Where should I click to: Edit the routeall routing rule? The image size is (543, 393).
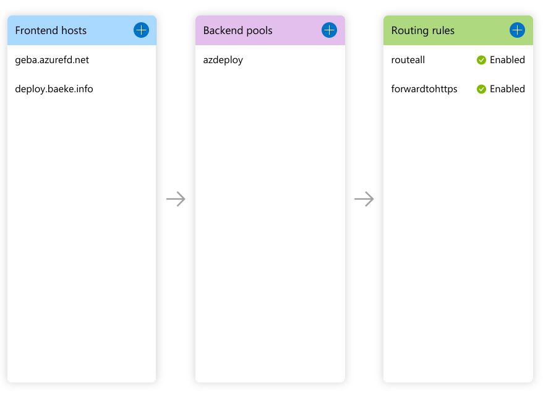click(x=408, y=60)
